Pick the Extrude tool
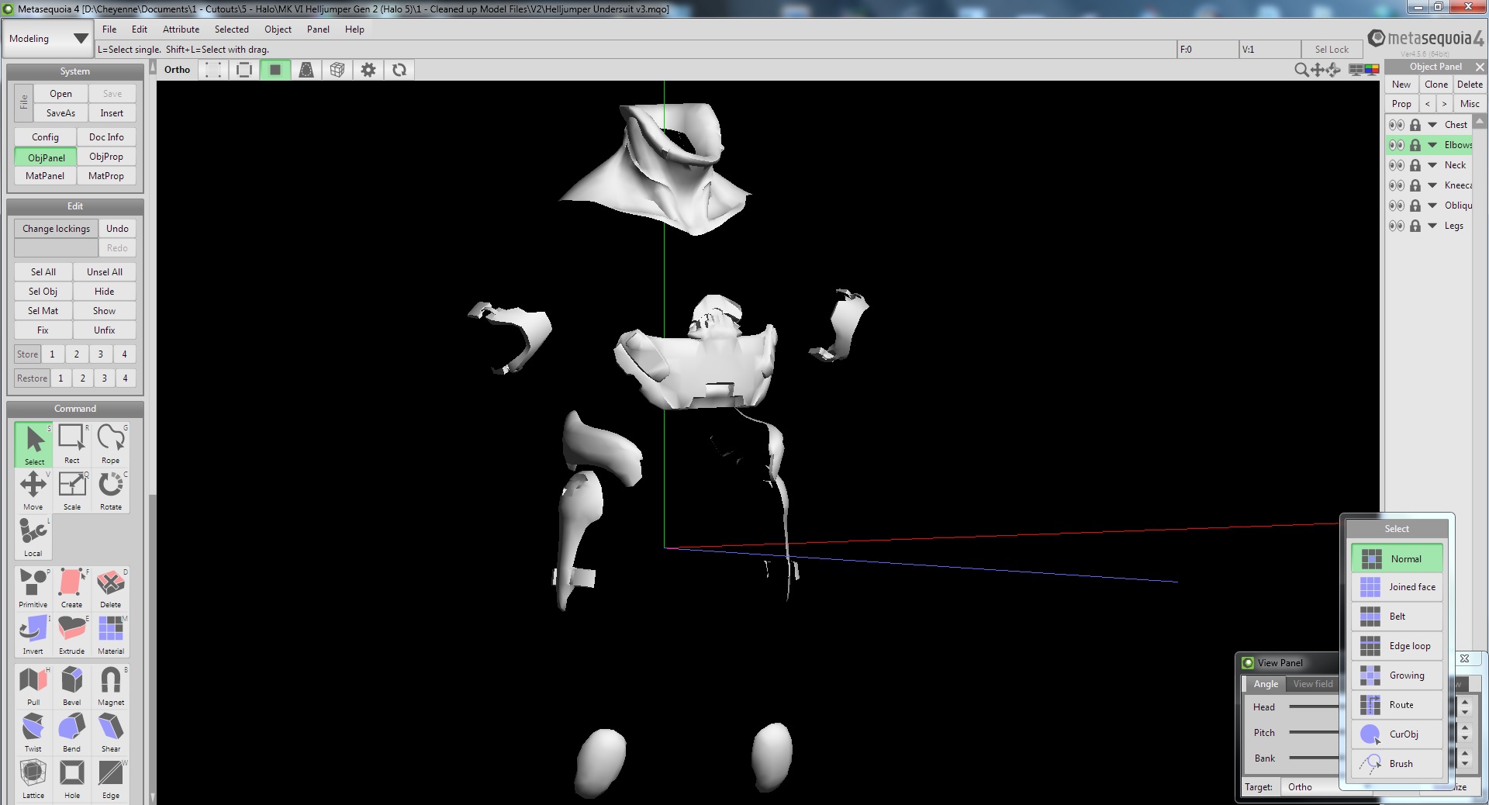 [72, 635]
